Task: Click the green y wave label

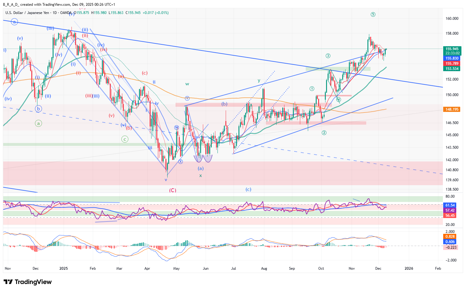Action: click(259, 81)
